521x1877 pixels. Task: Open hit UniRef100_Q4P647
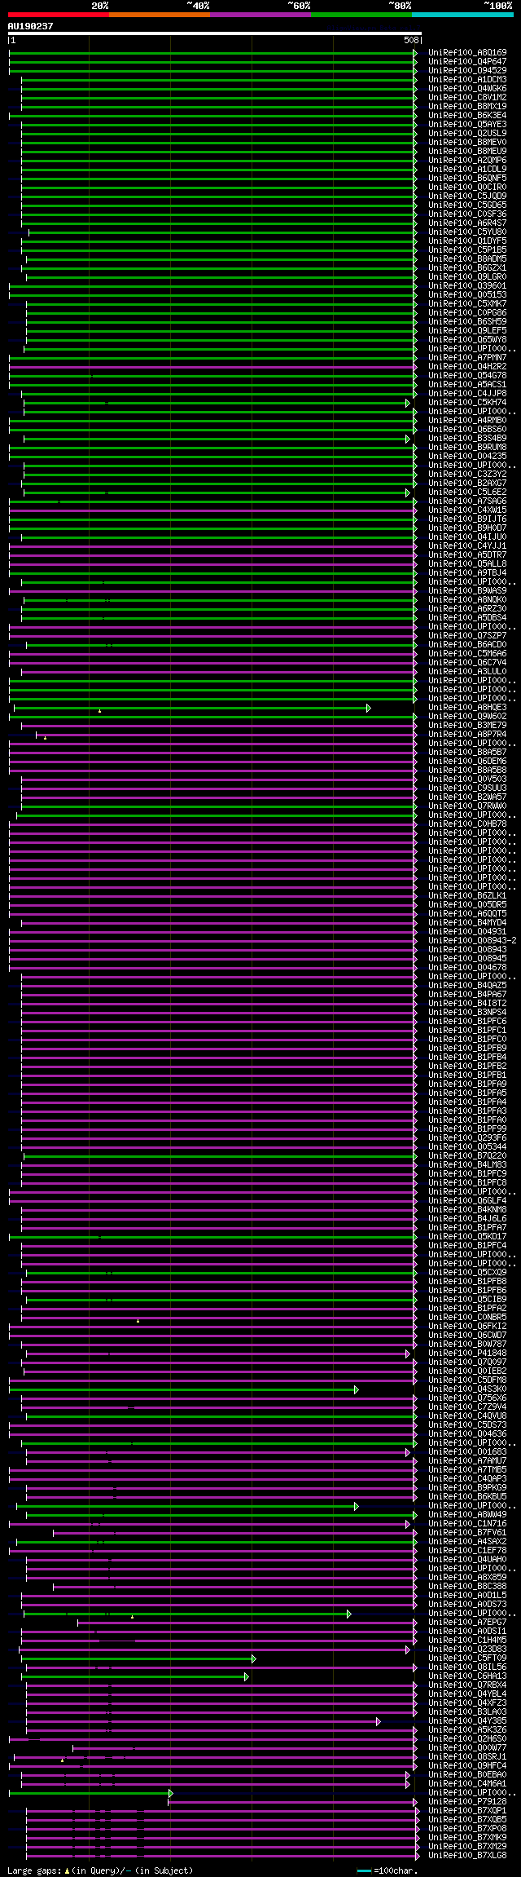pyautogui.click(x=467, y=61)
